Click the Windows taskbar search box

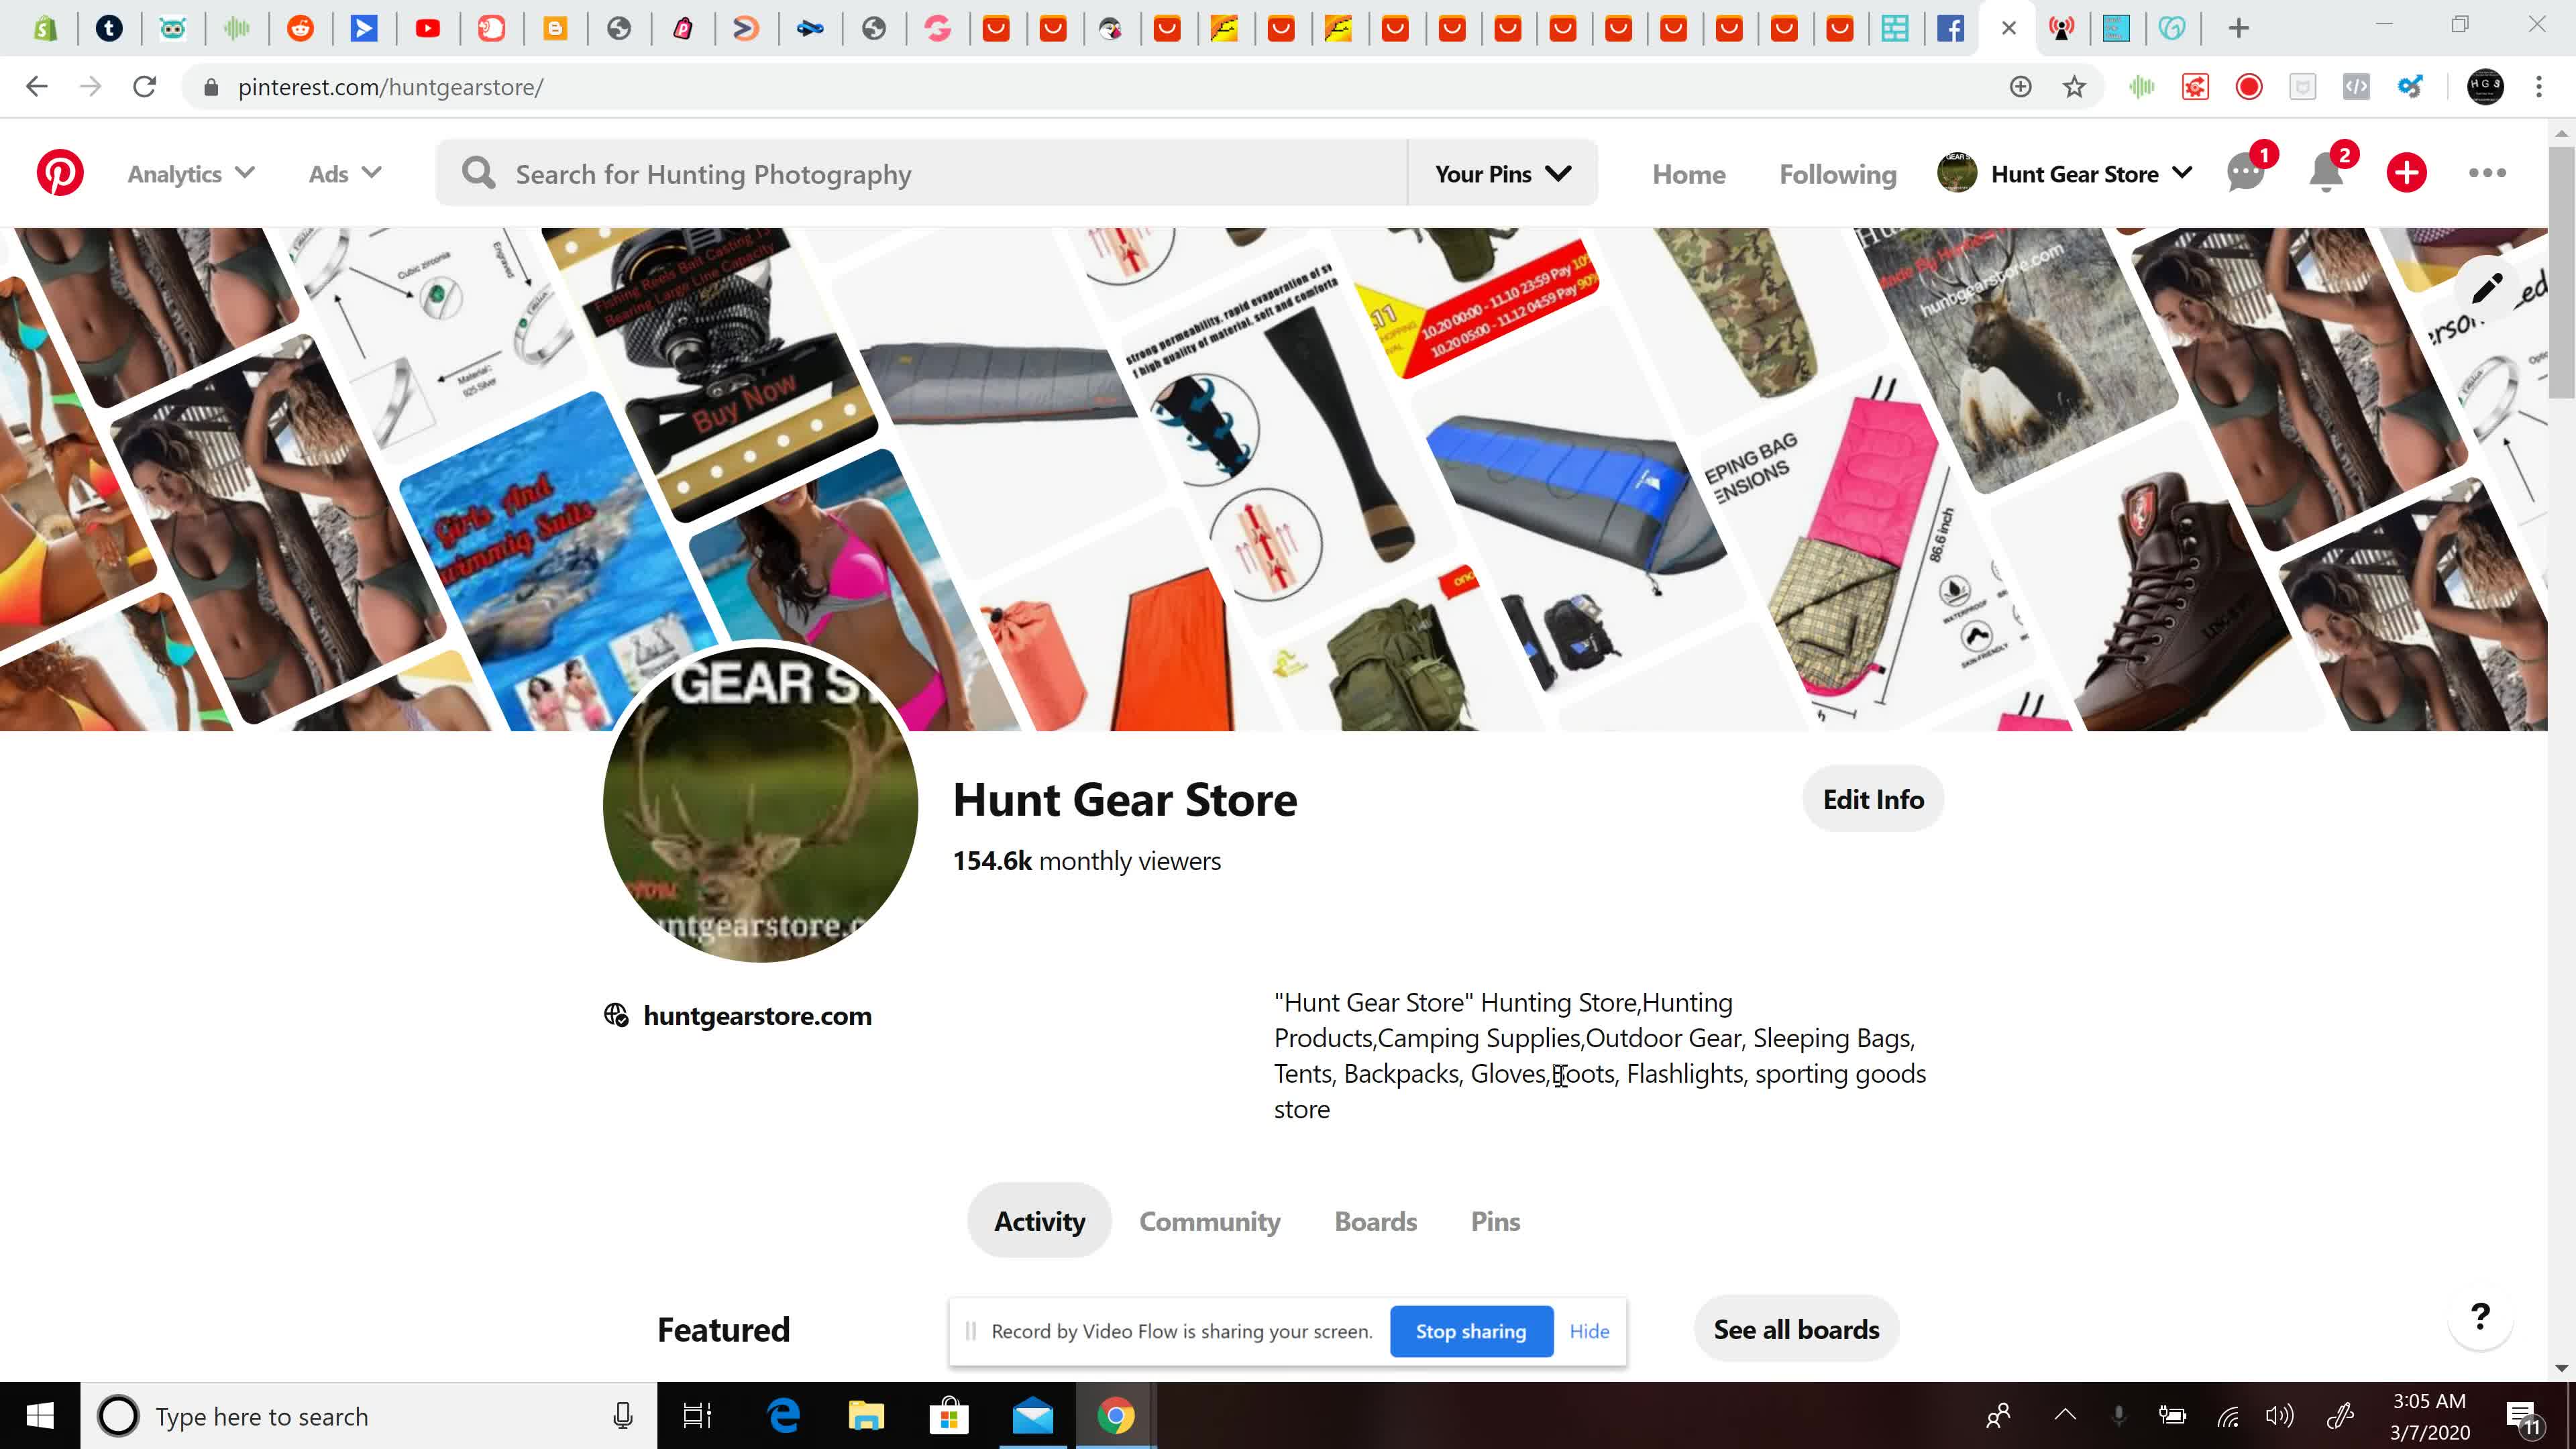[368, 1416]
